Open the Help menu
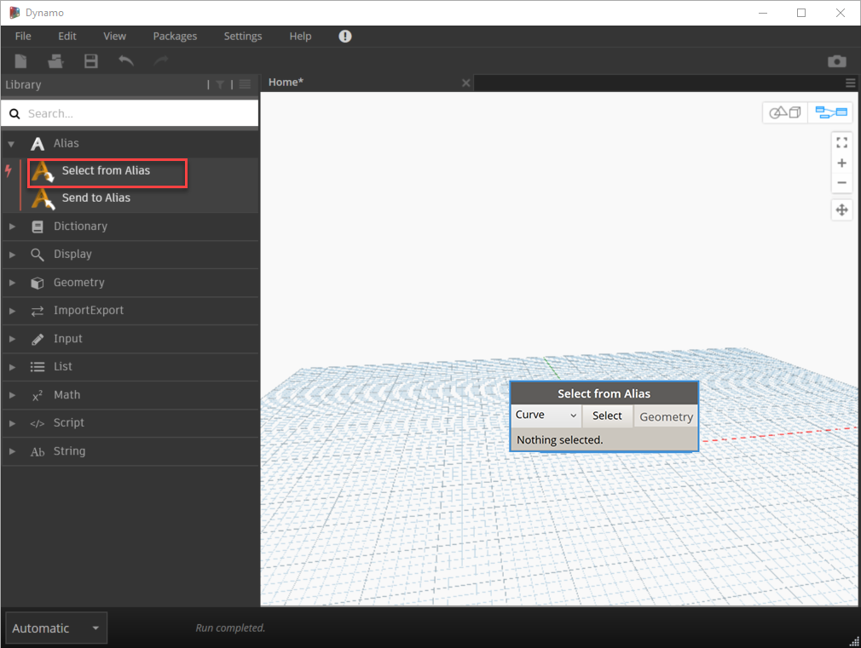Screen dimensions: 861x648 (x=300, y=37)
